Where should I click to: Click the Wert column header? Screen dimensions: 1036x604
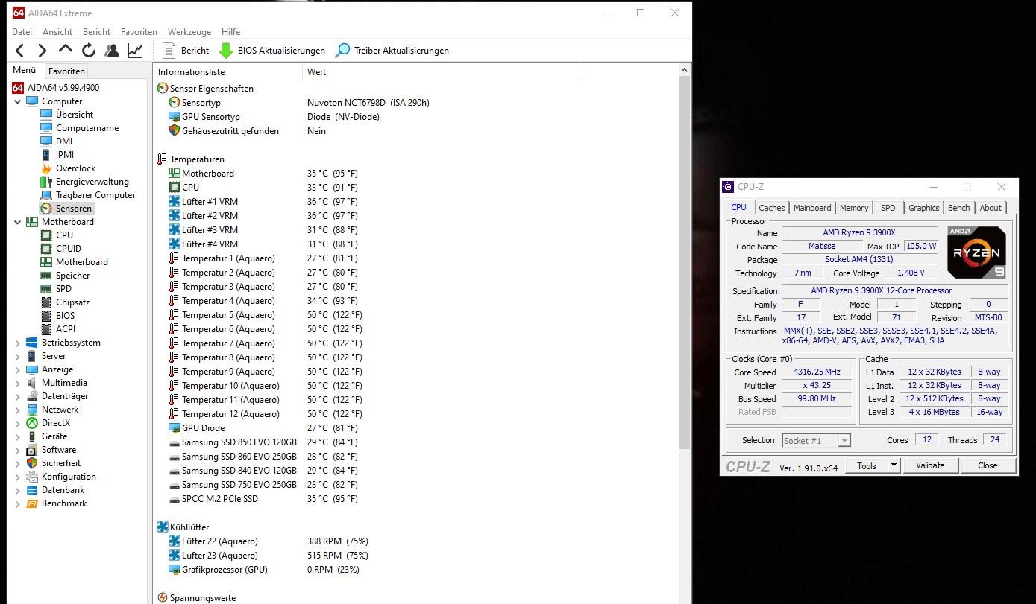tap(441, 72)
